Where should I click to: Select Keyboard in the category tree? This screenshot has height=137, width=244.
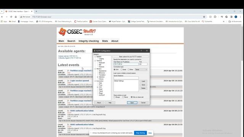[102, 63]
